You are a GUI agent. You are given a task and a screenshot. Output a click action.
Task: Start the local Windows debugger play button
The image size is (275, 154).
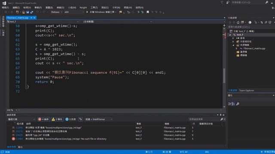[x=87, y=12]
